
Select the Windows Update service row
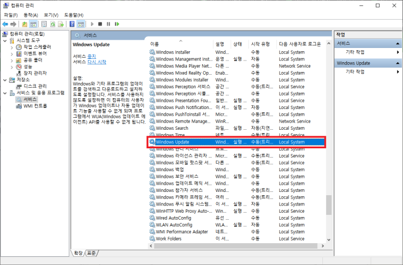pyautogui.click(x=237, y=142)
